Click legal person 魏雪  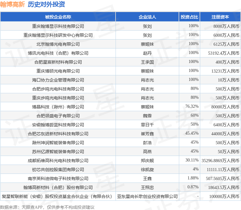[147, 116]
